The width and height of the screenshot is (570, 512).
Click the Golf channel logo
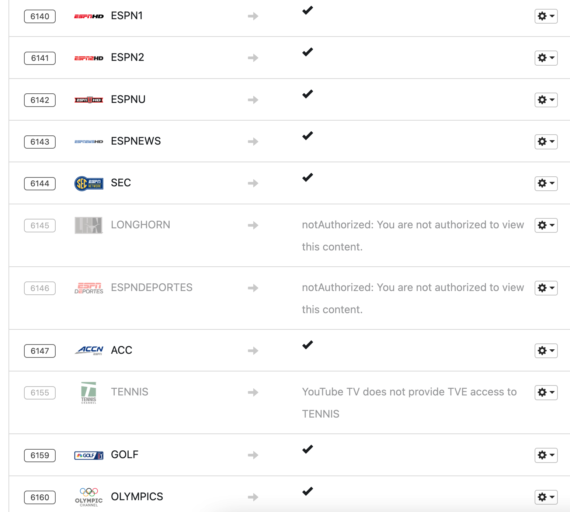pyautogui.click(x=89, y=455)
